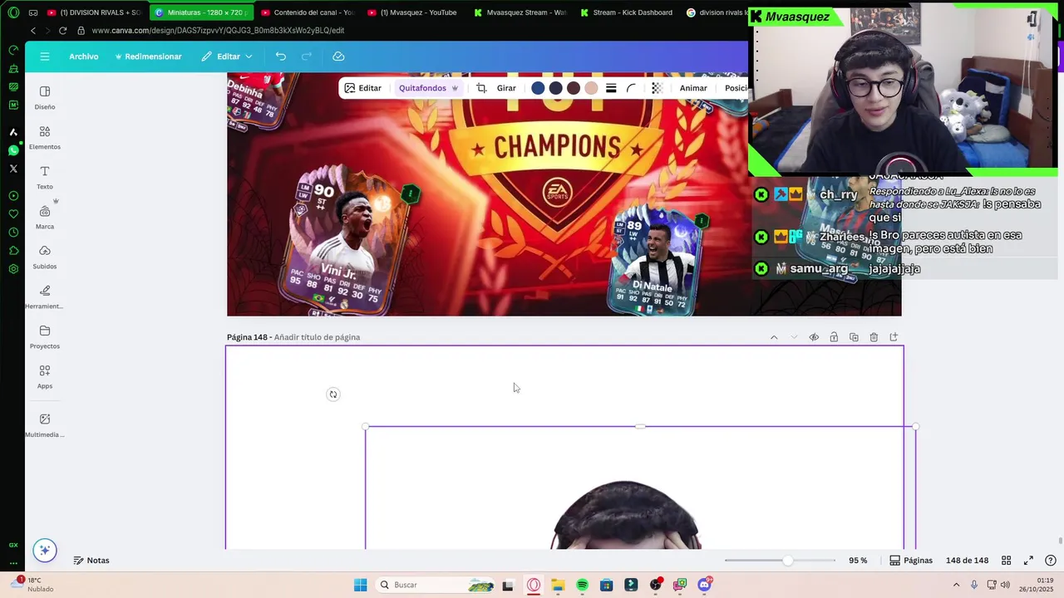Apply the Quitafondos background remover

pos(428,88)
